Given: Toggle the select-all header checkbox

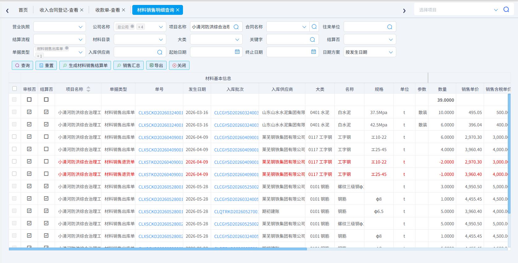Looking at the screenshot, I should click(x=15, y=89).
